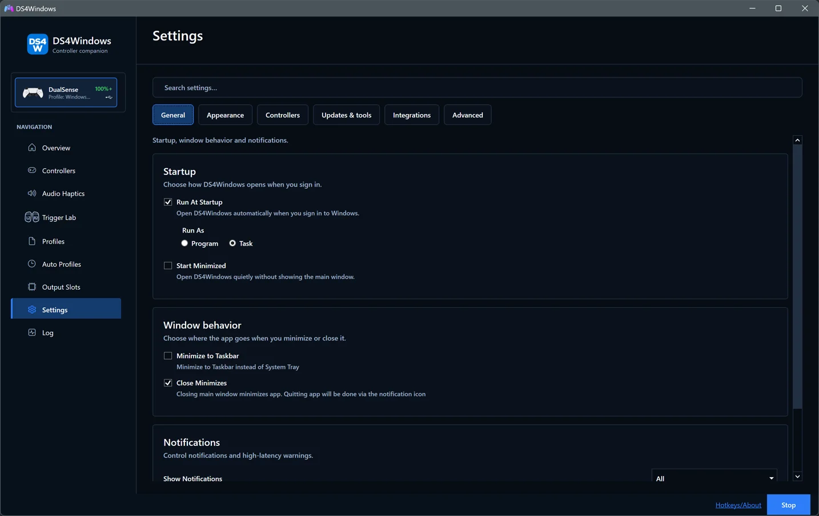Open the Advanced tab

click(x=468, y=115)
